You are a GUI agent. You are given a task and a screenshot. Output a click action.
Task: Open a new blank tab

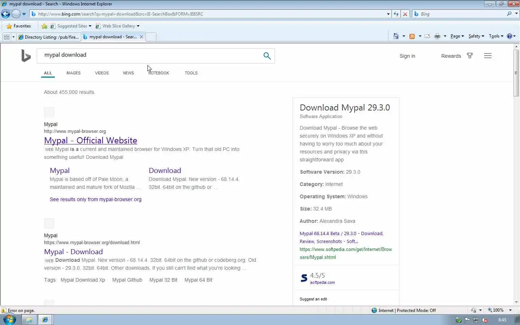click(151, 37)
